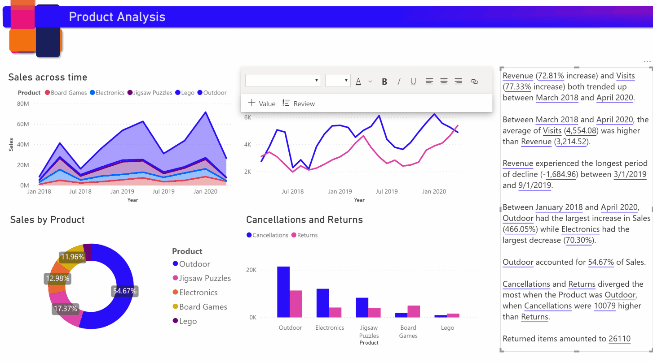Toggle bold formatting in the text toolbar
The height and width of the screenshot is (362, 653).
(x=384, y=81)
